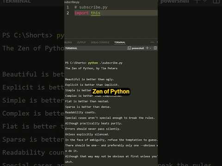The image size is (222, 166).
Task: Click 'There should be one--' output line
Action: click(x=111, y=145)
